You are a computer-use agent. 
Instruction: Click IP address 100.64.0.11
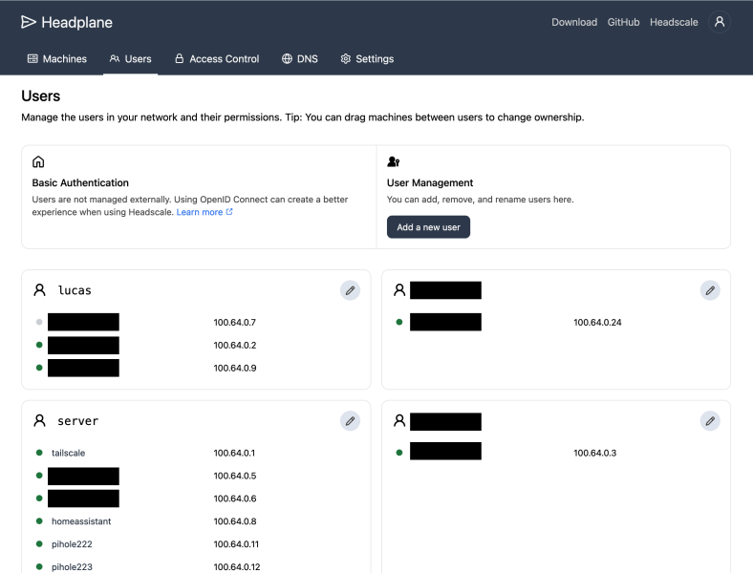pyautogui.click(x=236, y=543)
